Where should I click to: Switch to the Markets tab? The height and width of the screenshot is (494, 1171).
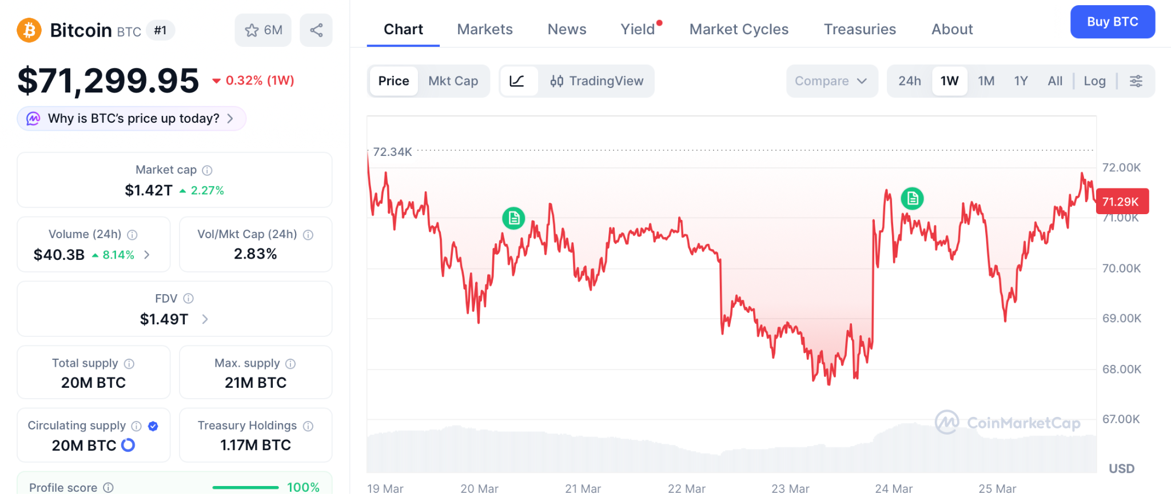click(x=485, y=29)
